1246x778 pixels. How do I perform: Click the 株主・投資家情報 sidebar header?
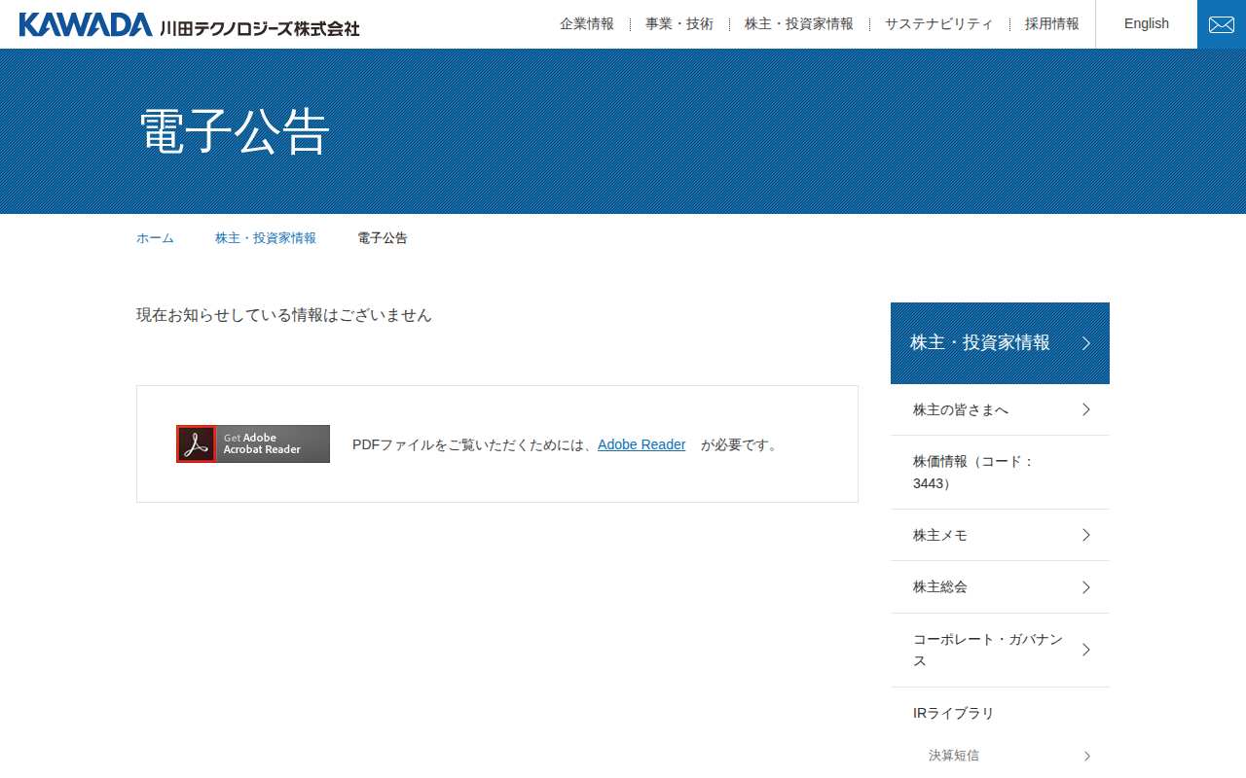pos(1000,343)
